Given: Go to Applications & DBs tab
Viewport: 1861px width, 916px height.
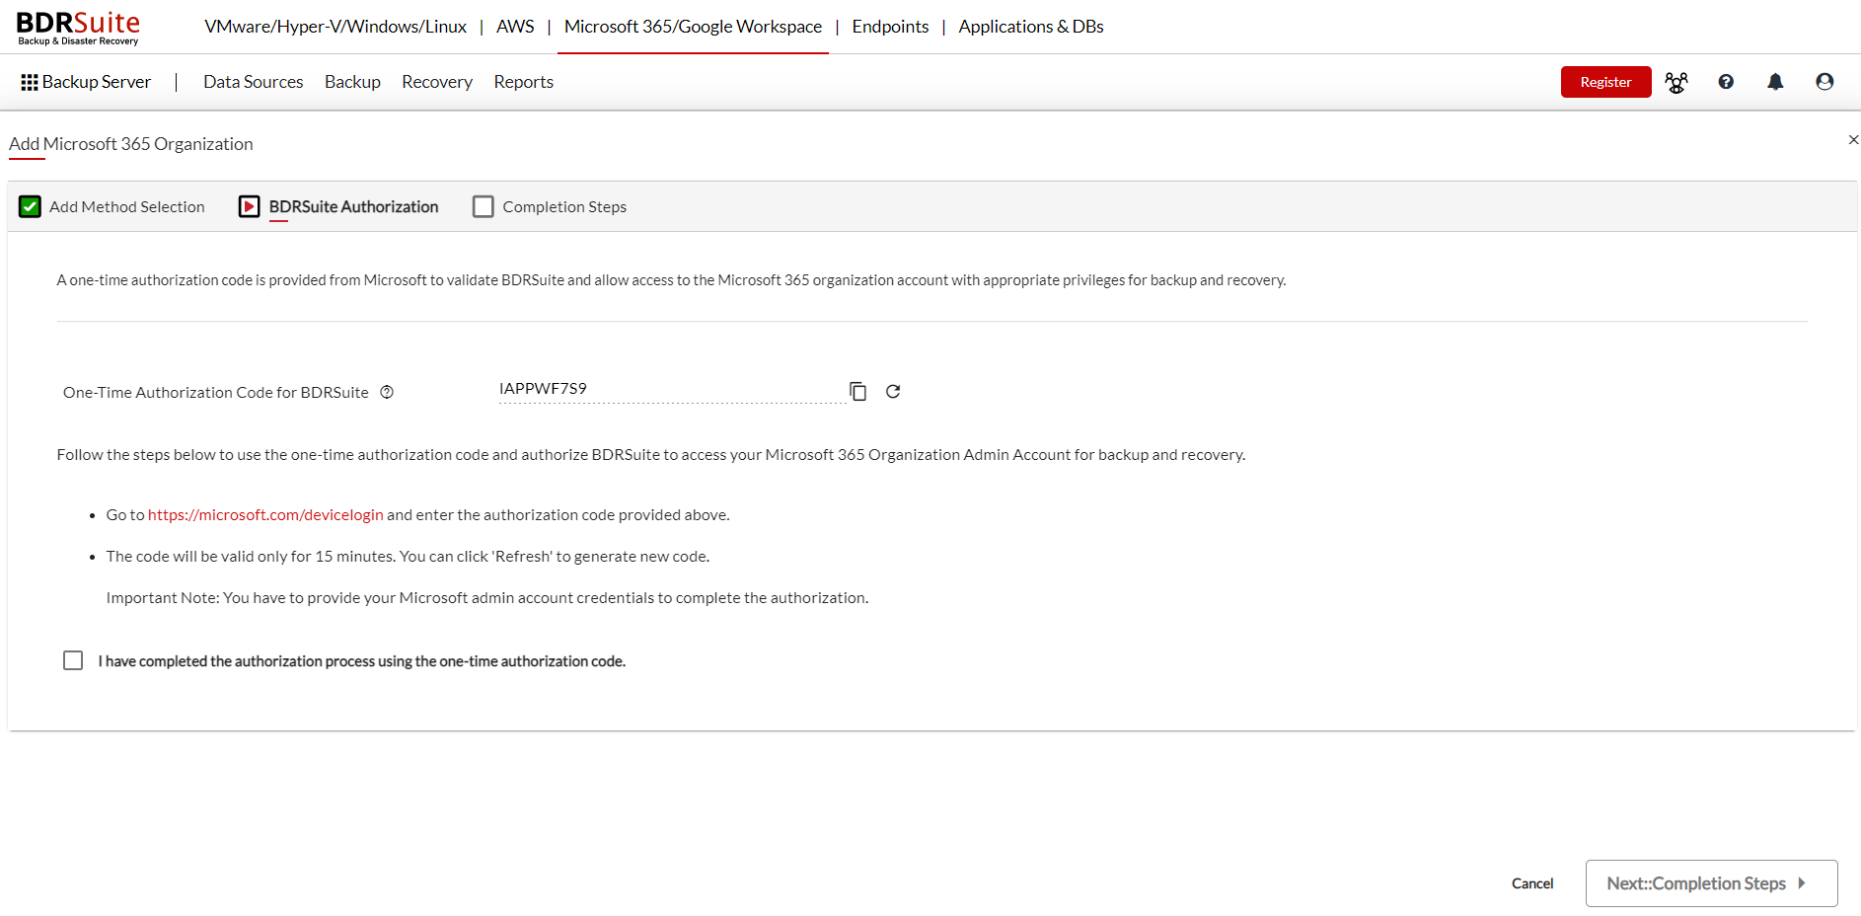Looking at the screenshot, I should (1031, 27).
